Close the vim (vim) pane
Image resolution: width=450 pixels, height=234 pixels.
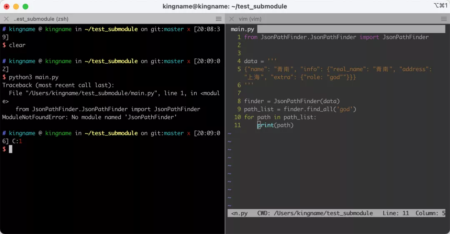tap(232, 19)
